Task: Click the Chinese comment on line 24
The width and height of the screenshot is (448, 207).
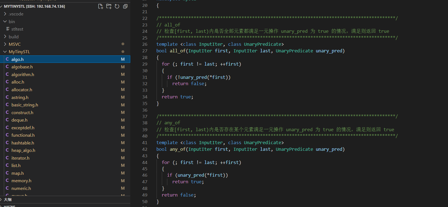Action: coord(273,31)
